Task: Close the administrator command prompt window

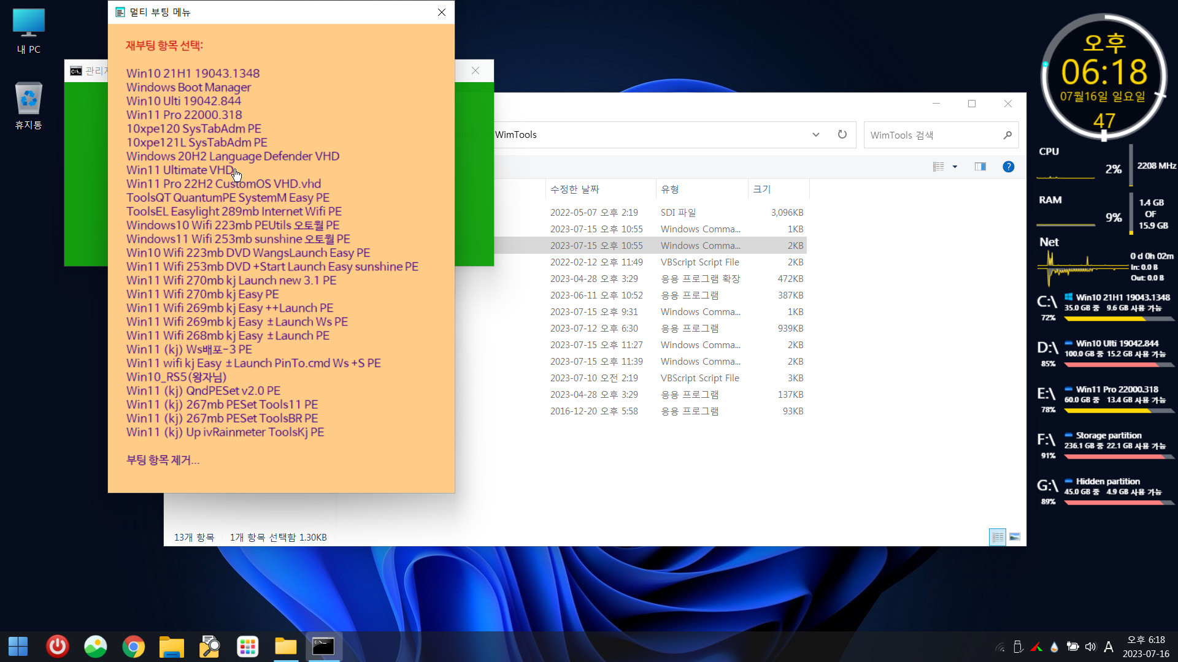Action: (x=475, y=70)
